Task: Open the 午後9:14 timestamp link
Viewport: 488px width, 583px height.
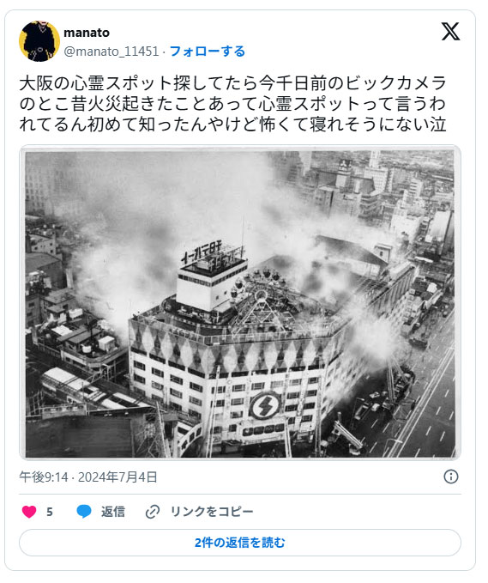Action: [44, 477]
